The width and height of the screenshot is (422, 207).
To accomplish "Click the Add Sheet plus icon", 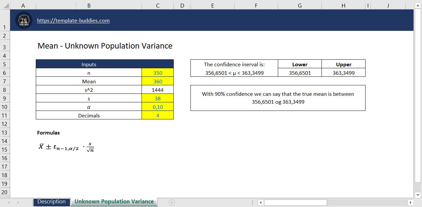I will point(171,202).
